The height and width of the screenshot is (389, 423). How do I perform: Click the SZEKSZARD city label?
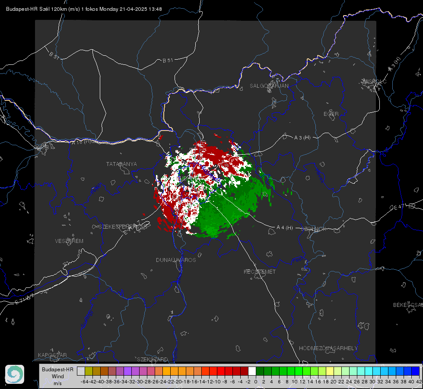click(153, 359)
